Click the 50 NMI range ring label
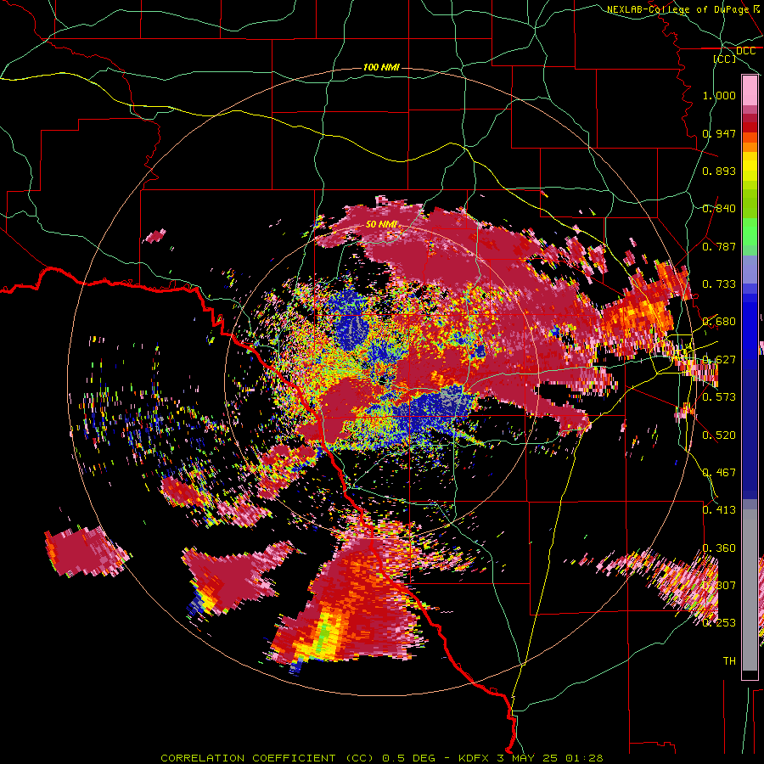764x764 pixels. pos(381,224)
